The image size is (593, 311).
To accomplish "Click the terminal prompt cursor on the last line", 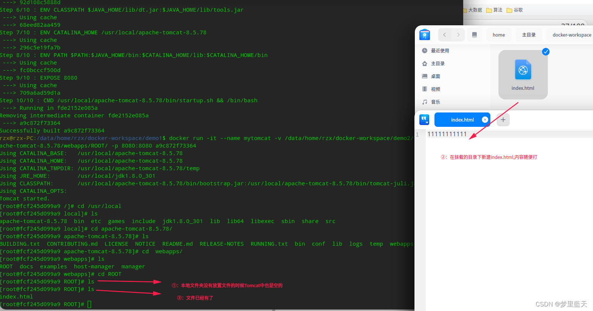I will coord(89,304).
